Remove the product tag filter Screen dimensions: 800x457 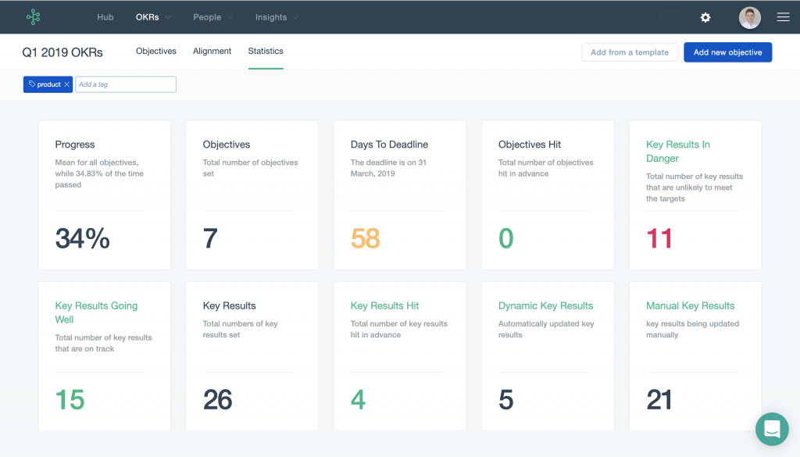[x=67, y=84]
